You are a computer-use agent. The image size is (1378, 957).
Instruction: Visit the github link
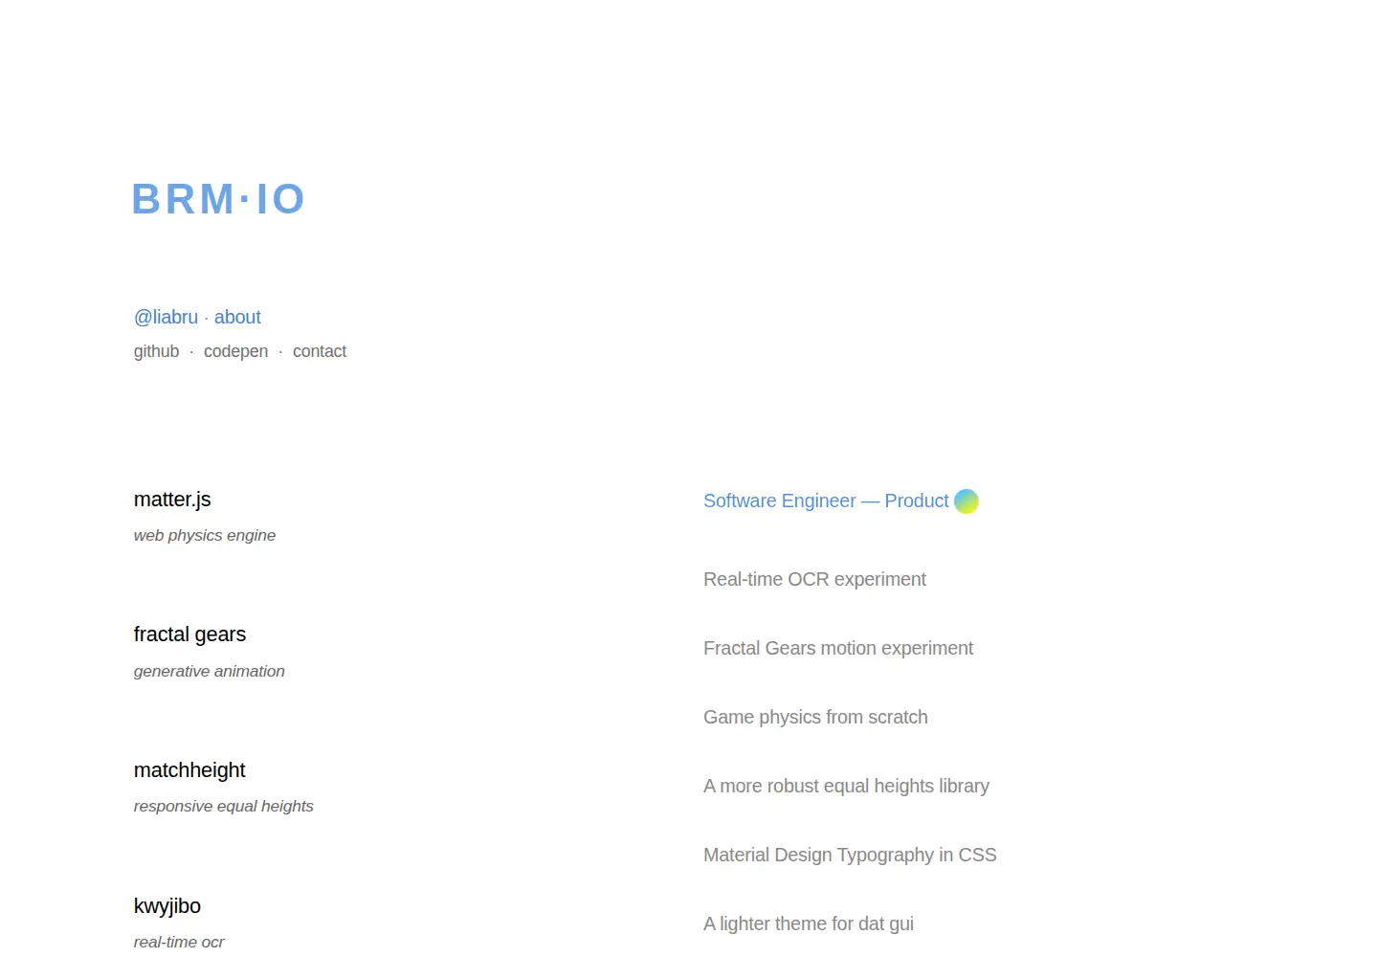(157, 351)
